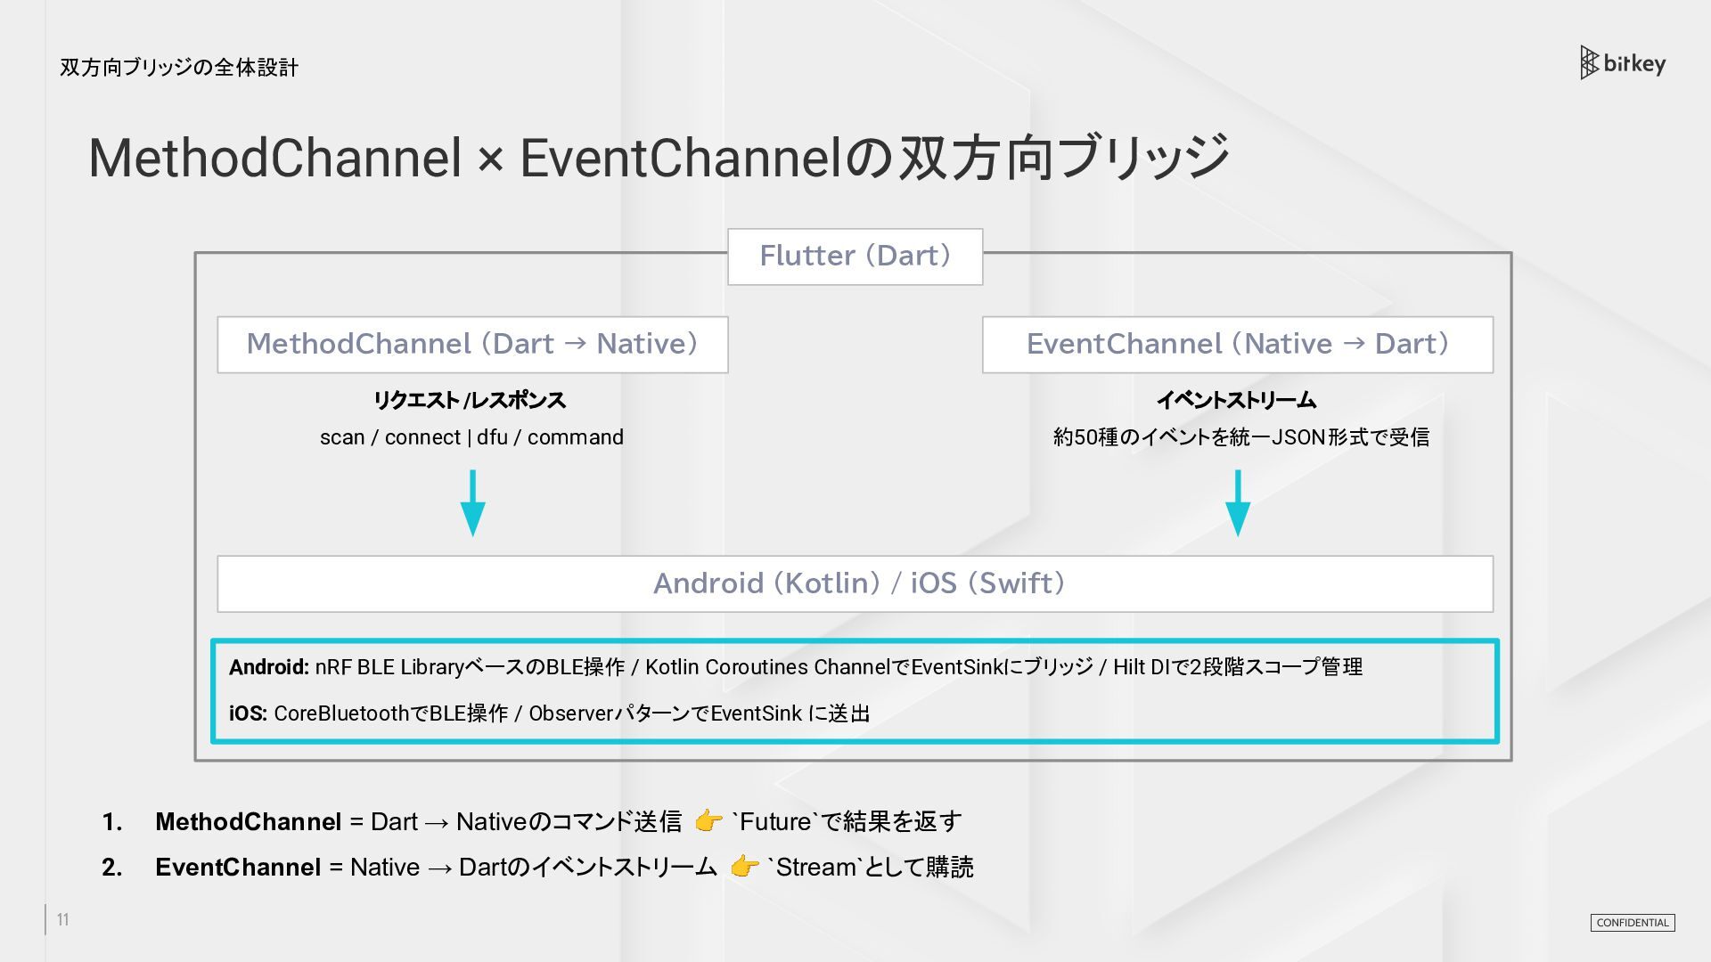Select the MethodChannel (Dart → Native) box
Image resolution: width=1711 pixels, height=962 pixels.
[x=472, y=345]
